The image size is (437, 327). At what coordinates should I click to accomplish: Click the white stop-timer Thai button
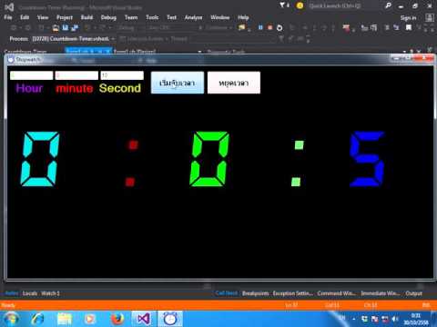(x=234, y=83)
